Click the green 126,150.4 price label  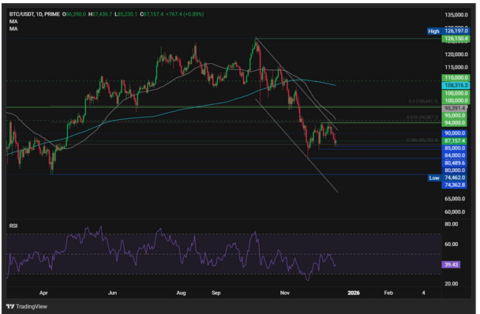tap(456, 38)
